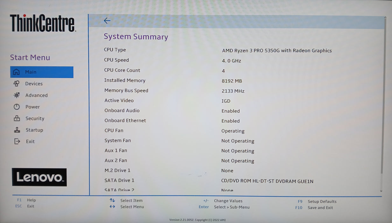Open the Startup menu
Viewport: 392px width, 223px height.
click(x=34, y=130)
